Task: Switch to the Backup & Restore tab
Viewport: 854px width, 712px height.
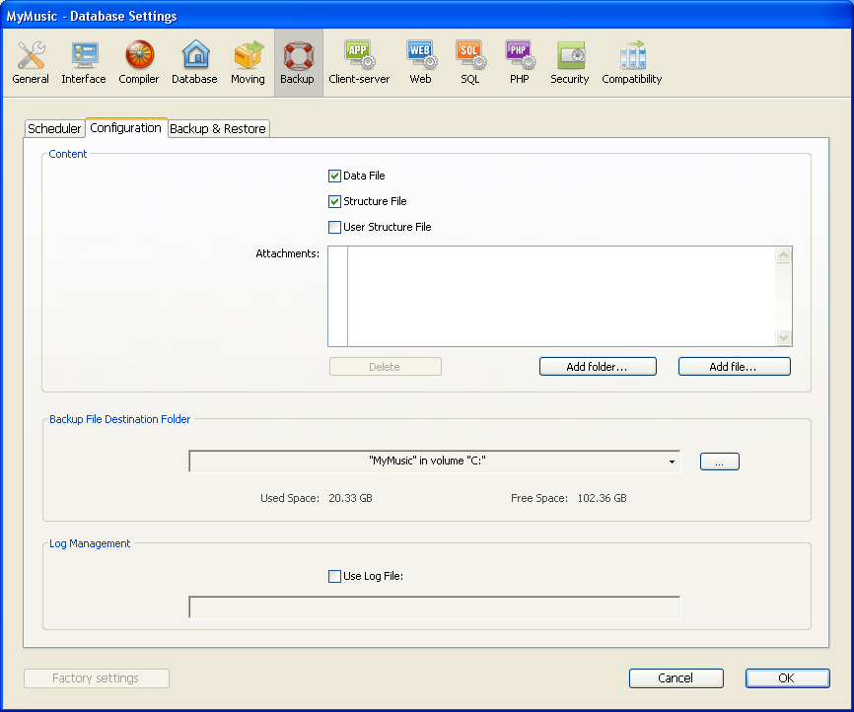Action: [218, 129]
